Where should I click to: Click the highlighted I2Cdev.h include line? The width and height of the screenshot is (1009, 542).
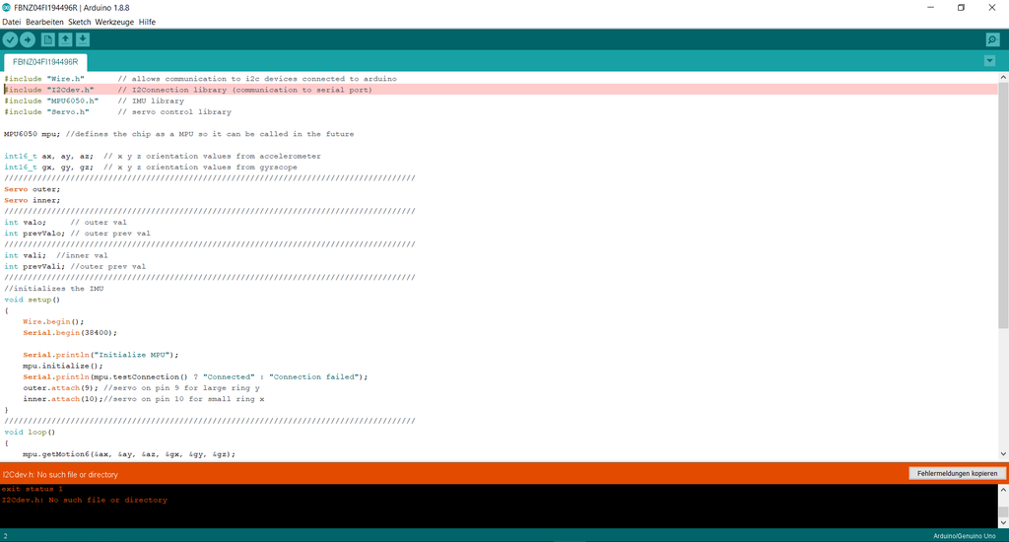tap(501, 90)
